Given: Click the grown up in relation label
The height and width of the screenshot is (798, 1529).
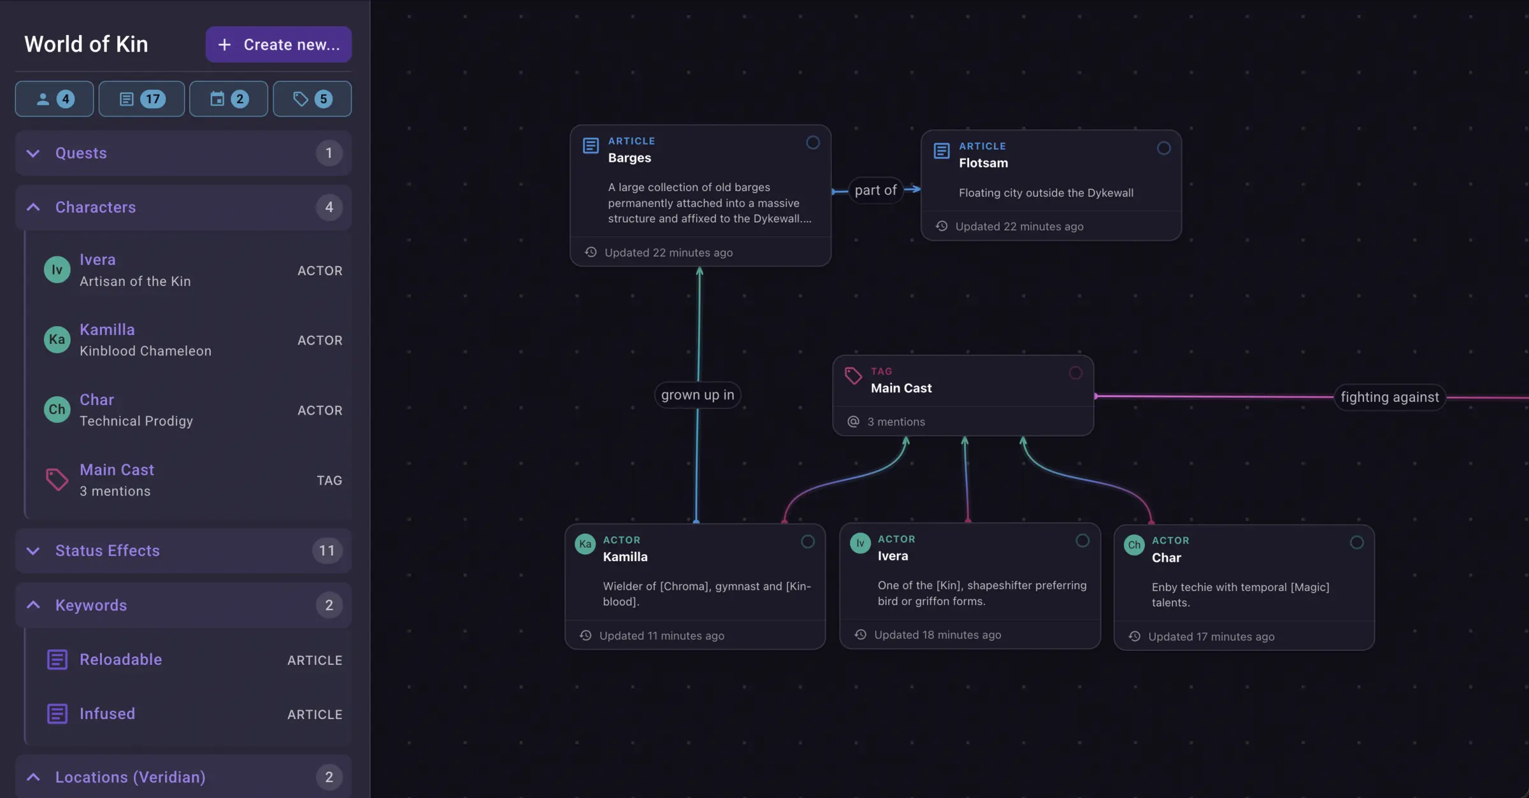Looking at the screenshot, I should 698,395.
